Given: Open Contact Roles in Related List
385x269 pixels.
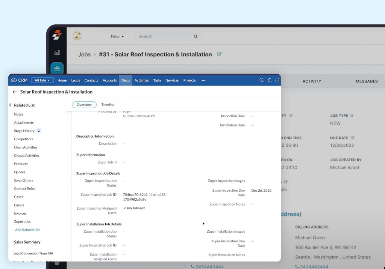Looking at the screenshot, I should [x=24, y=189].
